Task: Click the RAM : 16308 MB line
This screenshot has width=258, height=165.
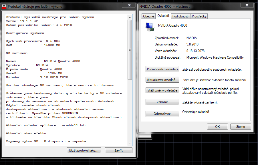Action: pyautogui.click(x=33, y=45)
